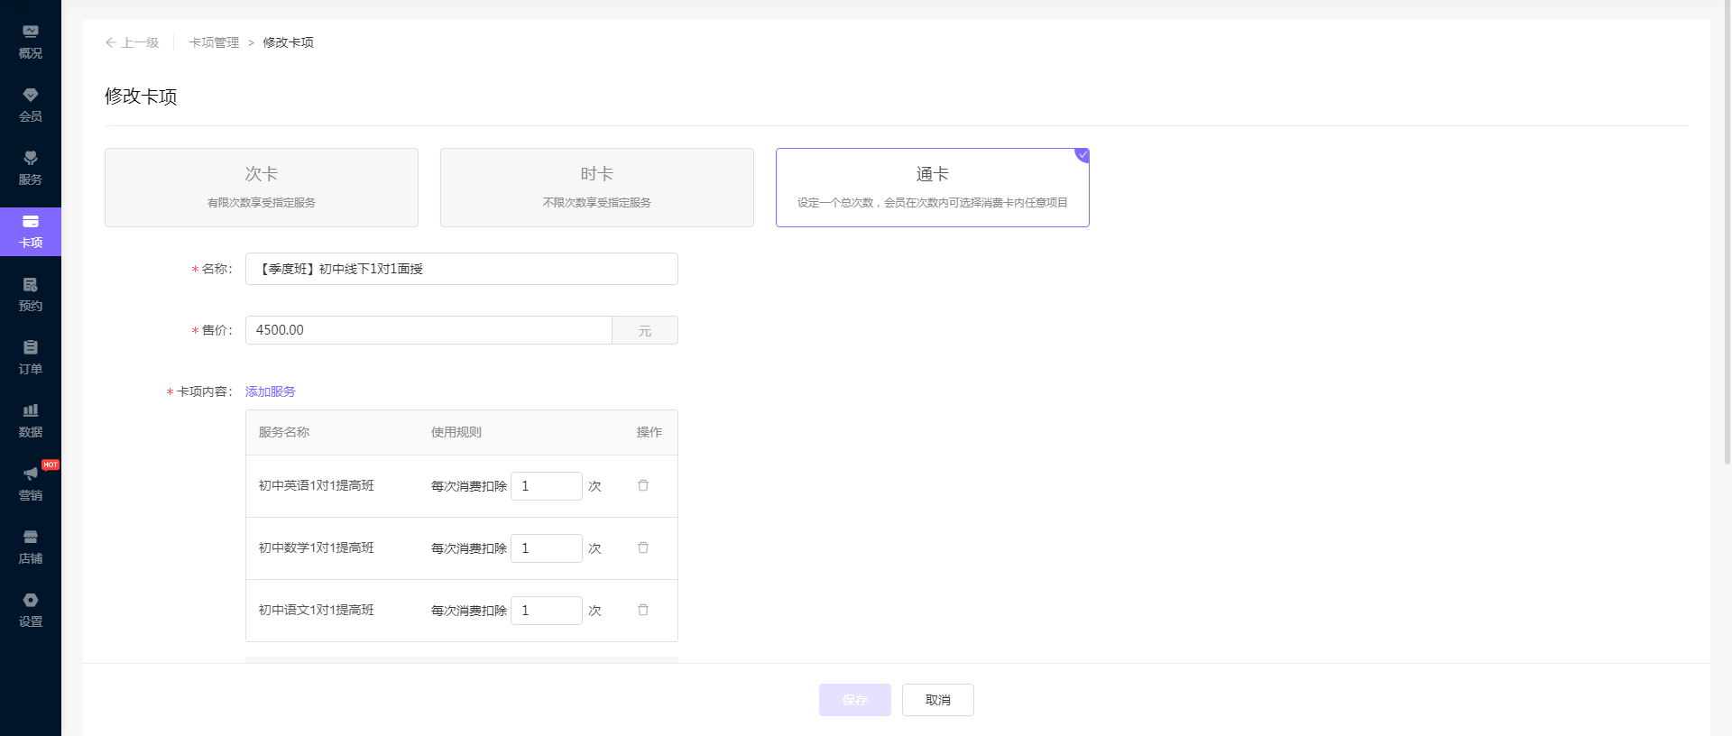Screen dimensions: 1732x736
Task: Click 修改卡项 breadcrumb text
Action: click(x=288, y=42)
